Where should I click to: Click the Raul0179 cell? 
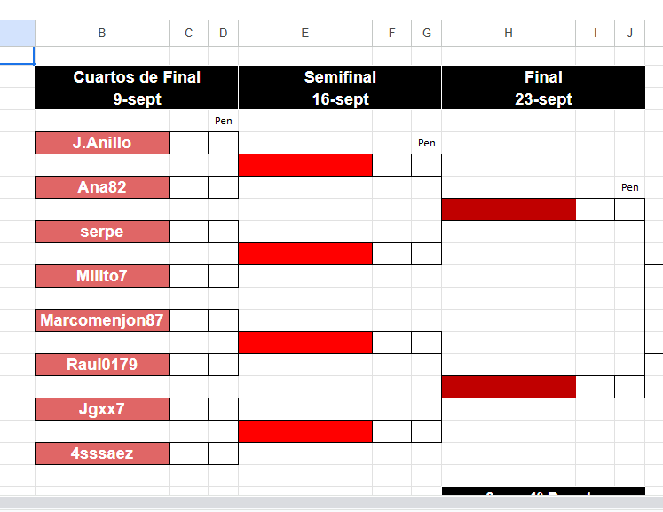tap(102, 365)
